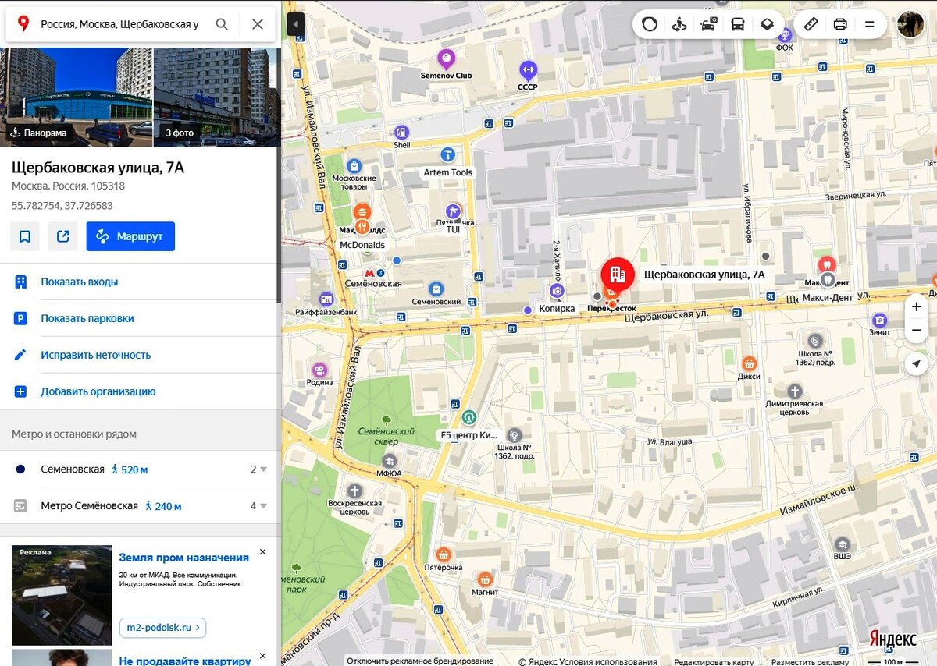Open the hamburger menu icon
Viewport: 937px width, 666px height.
tap(869, 24)
